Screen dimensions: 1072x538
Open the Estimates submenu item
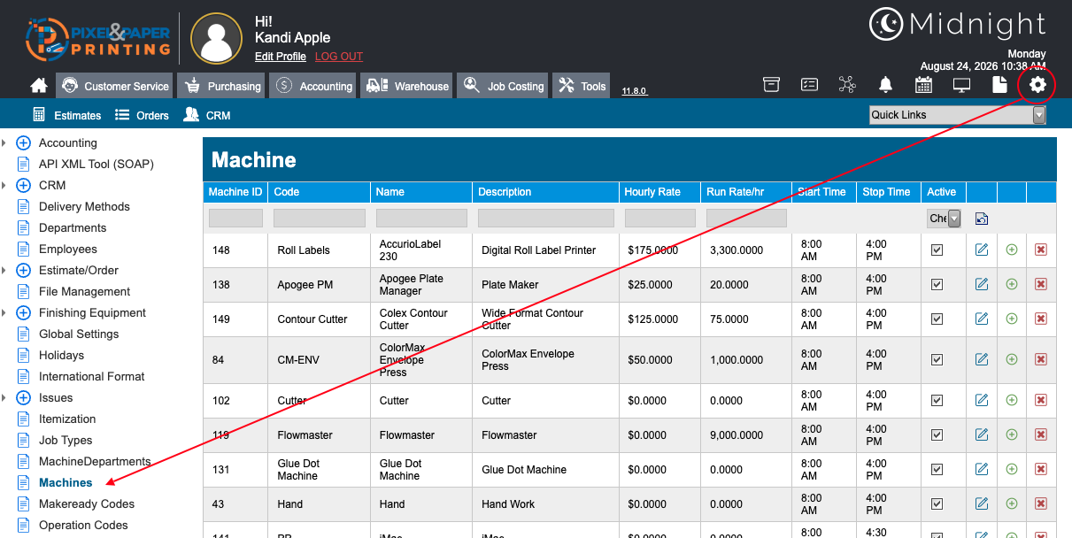[x=67, y=115]
